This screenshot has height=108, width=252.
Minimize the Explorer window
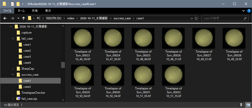click(223, 4)
